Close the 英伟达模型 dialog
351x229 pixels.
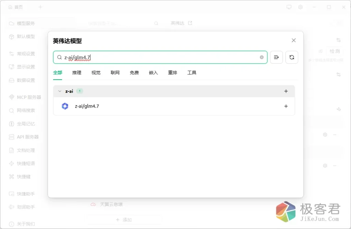pos(293,40)
